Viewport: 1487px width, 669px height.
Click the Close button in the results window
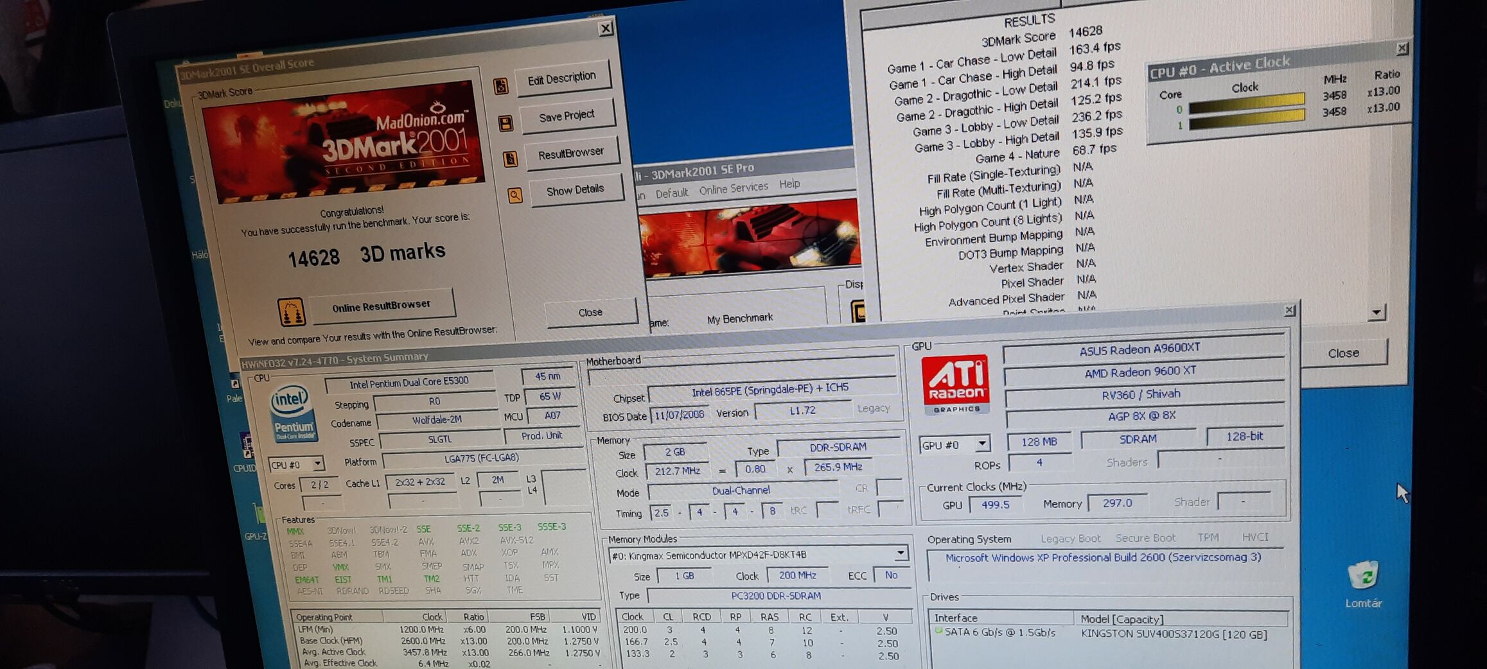[1343, 353]
